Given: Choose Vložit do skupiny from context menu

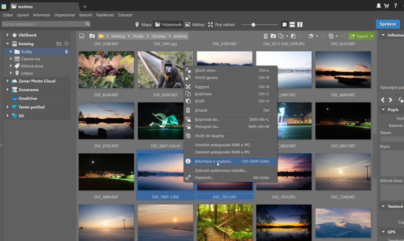Looking at the screenshot, I should (x=230, y=135).
